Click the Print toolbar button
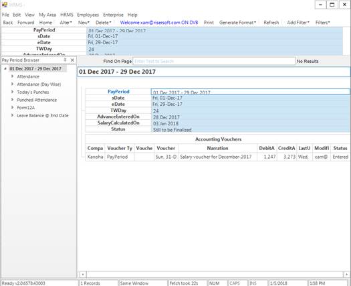This screenshot has height=286, width=351. 209,22
